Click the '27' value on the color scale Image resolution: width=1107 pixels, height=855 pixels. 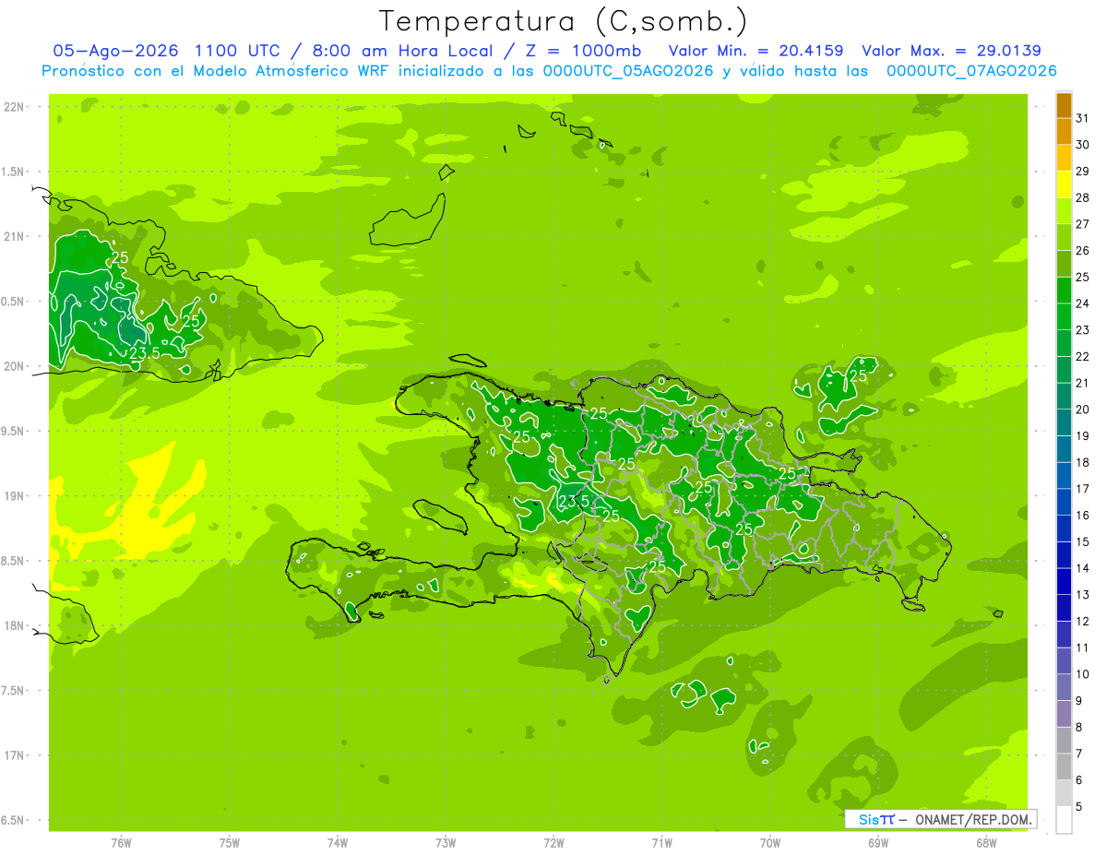click(1082, 223)
